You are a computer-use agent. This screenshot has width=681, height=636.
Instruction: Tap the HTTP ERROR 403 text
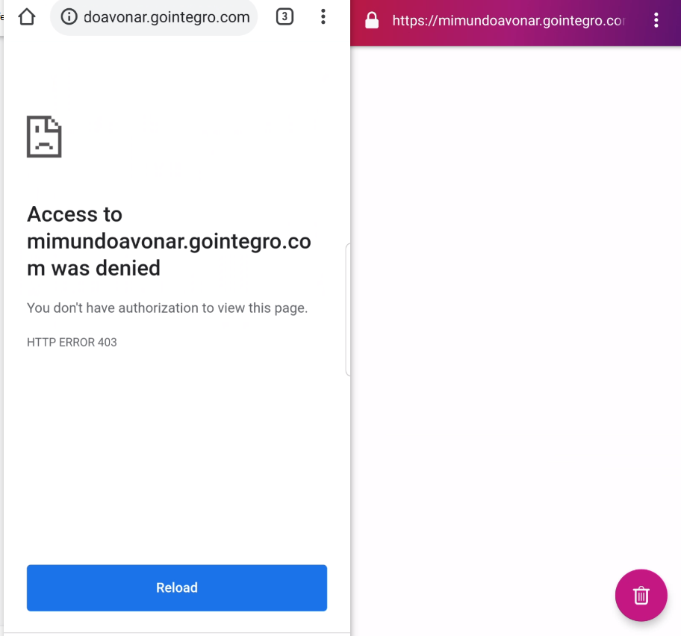tap(72, 342)
